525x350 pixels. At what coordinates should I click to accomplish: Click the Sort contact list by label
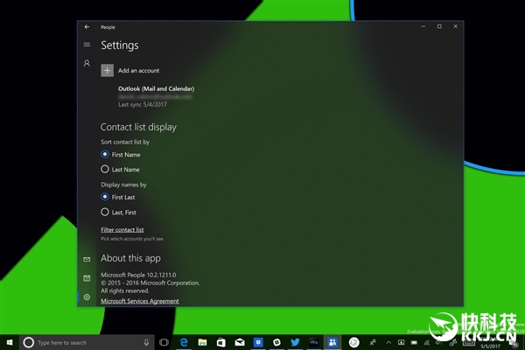tap(125, 142)
